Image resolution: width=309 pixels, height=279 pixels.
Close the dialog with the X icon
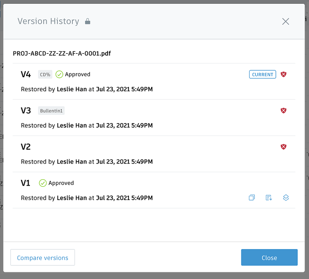(x=285, y=21)
